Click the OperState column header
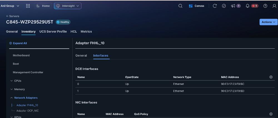Viewport: 278px width, 118px height. click(x=132, y=77)
